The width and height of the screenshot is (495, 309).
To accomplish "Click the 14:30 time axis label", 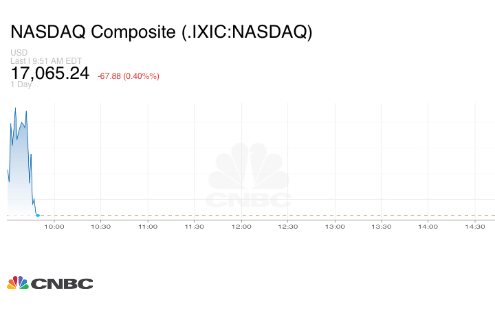I will pos(475,227).
